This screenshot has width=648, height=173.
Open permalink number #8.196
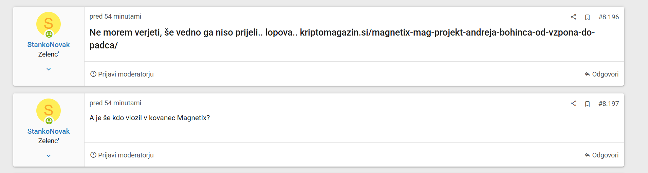pyautogui.click(x=609, y=17)
